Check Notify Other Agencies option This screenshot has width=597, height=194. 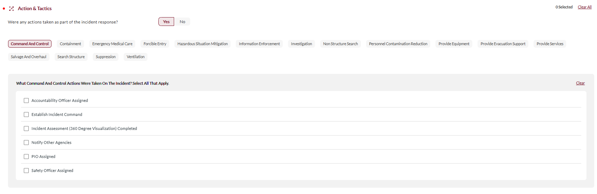click(x=26, y=143)
